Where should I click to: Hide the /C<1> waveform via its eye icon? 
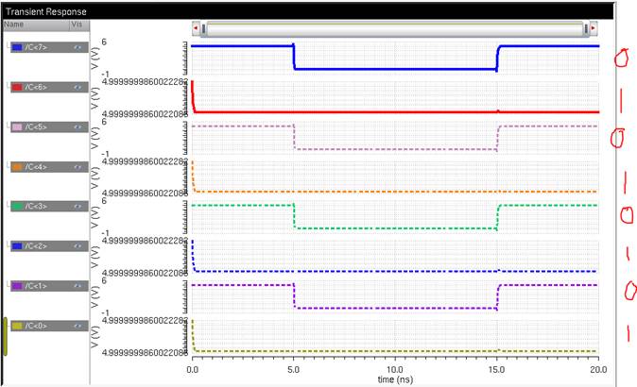pos(78,285)
